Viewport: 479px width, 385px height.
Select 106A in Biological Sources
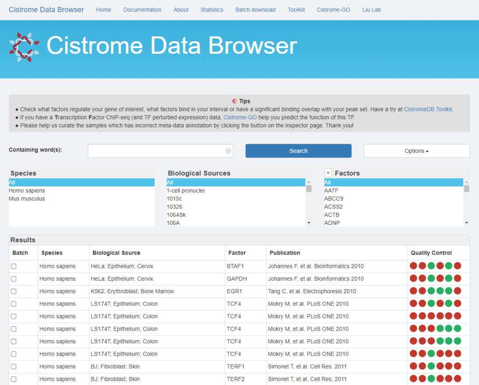pos(236,223)
